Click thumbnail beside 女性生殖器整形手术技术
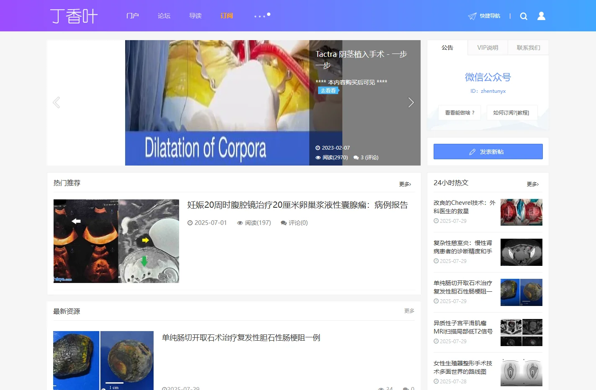 (x=521, y=373)
